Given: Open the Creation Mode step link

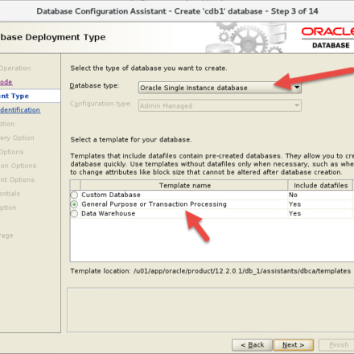Looking at the screenshot, I should pos(6,82).
